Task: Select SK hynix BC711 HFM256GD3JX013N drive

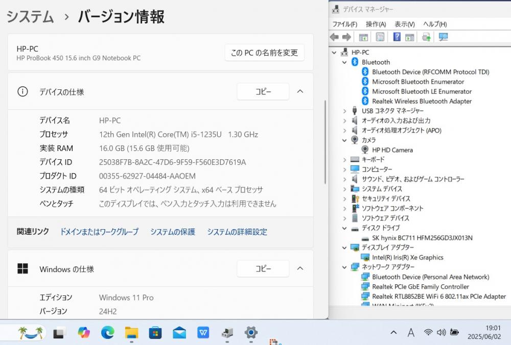Action: (423, 238)
